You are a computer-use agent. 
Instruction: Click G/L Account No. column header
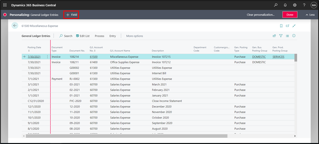click(96, 49)
